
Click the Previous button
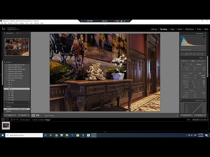point(186,116)
